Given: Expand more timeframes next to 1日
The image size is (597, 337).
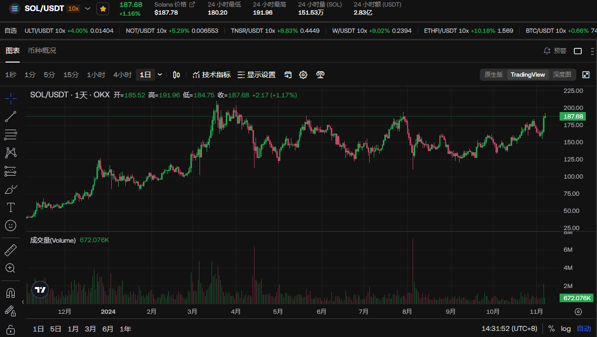Looking at the screenshot, I should [160, 75].
